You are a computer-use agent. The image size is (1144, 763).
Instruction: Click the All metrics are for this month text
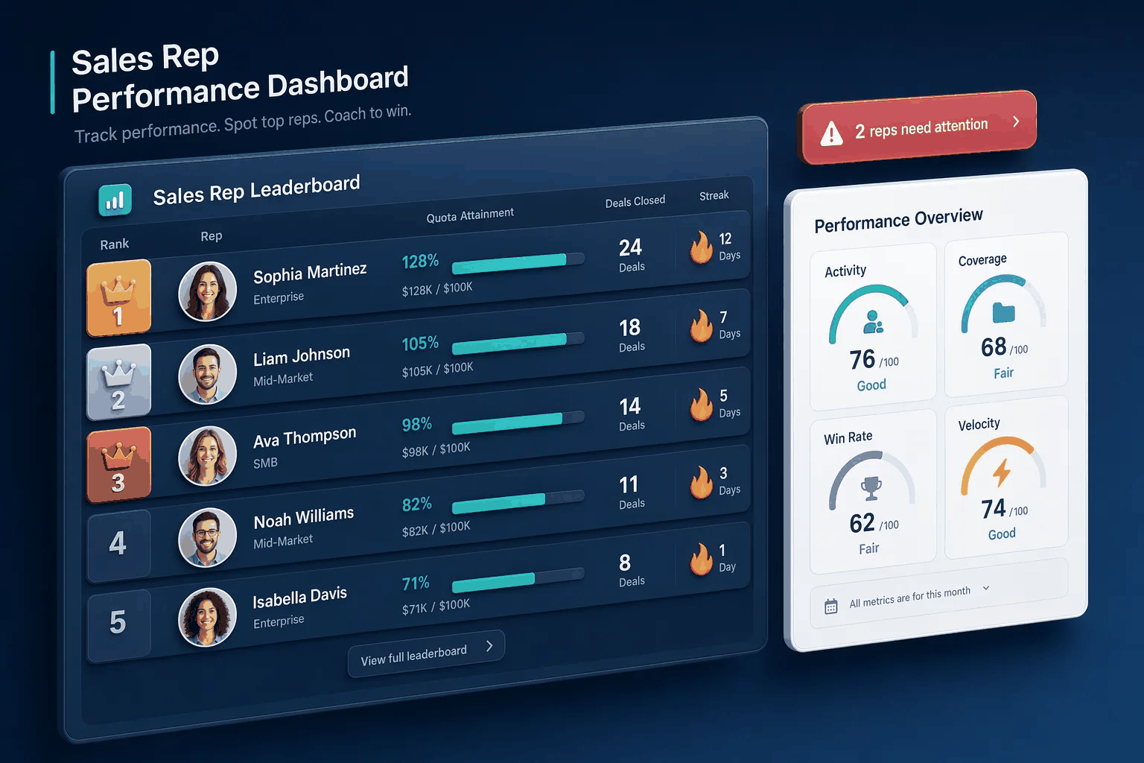pos(909,597)
